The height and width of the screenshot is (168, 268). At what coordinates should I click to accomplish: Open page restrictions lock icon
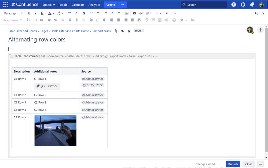129,31
